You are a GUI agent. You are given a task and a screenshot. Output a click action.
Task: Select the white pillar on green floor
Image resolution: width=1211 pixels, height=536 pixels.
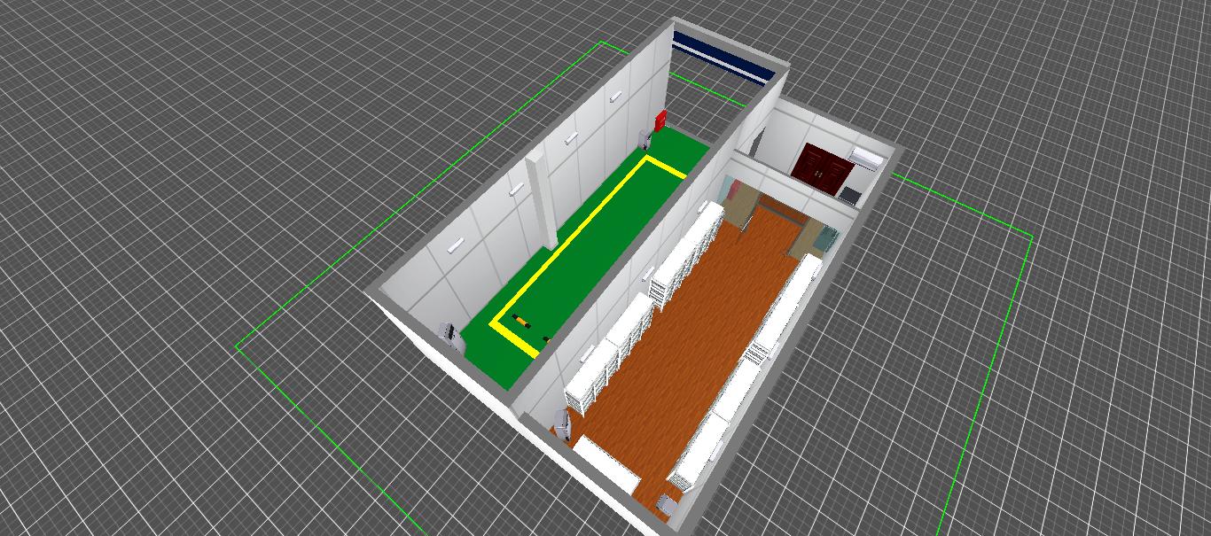pyautogui.click(x=542, y=201)
